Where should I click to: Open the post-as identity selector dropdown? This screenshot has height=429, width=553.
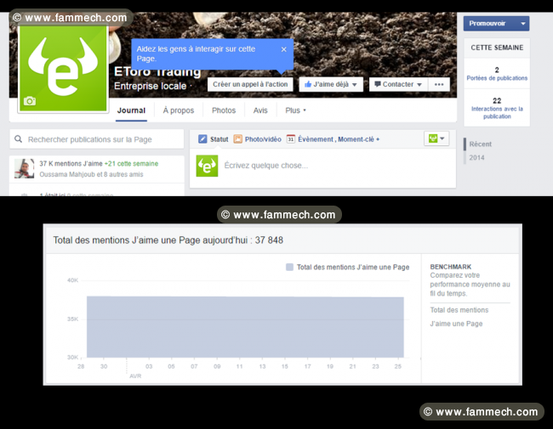tap(436, 138)
